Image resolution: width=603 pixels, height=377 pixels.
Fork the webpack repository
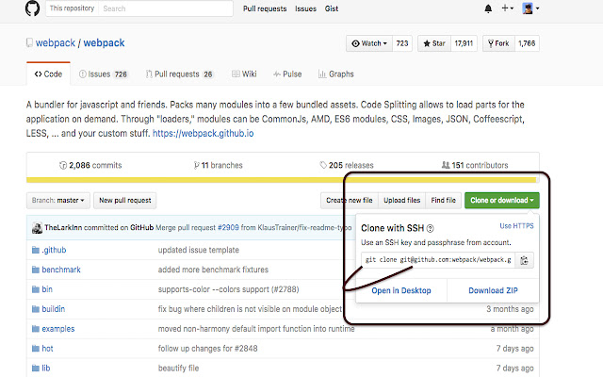click(x=498, y=43)
